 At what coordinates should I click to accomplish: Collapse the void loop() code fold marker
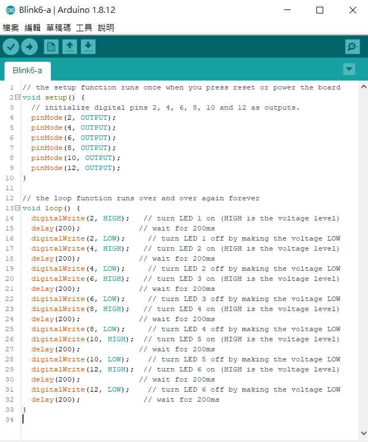pyautogui.click(x=17, y=208)
